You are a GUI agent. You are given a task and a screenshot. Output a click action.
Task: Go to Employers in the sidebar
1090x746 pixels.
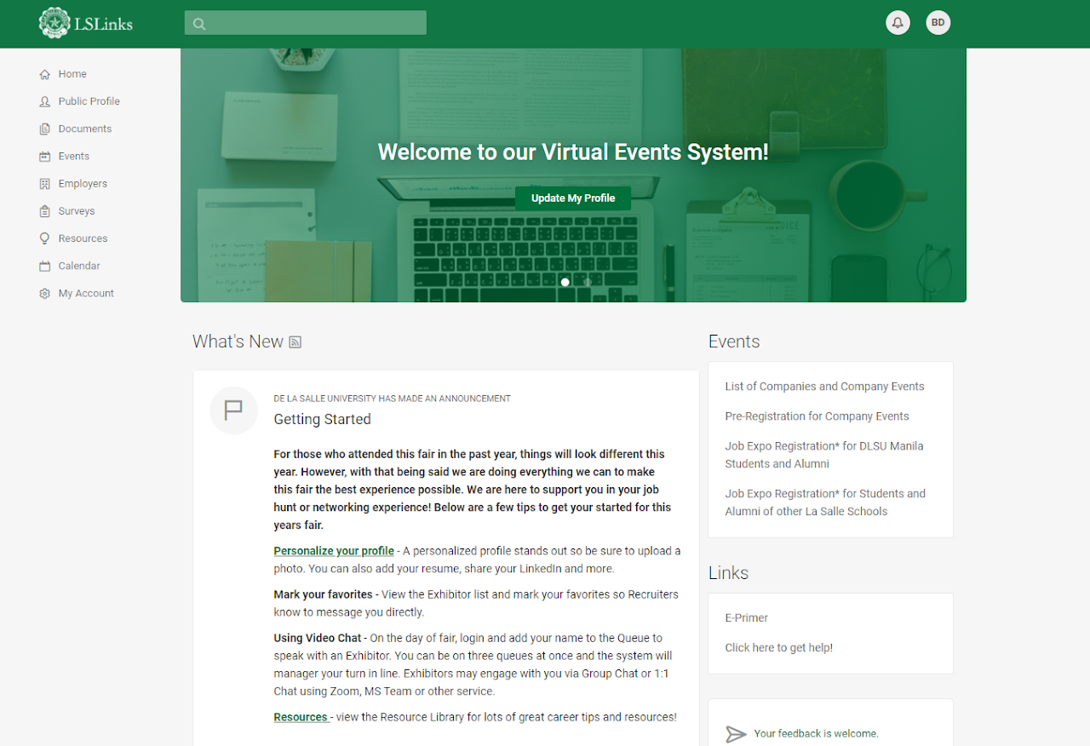point(83,184)
